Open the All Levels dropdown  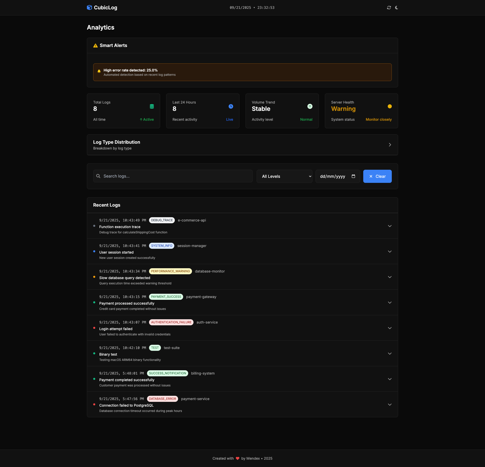(x=284, y=176)
